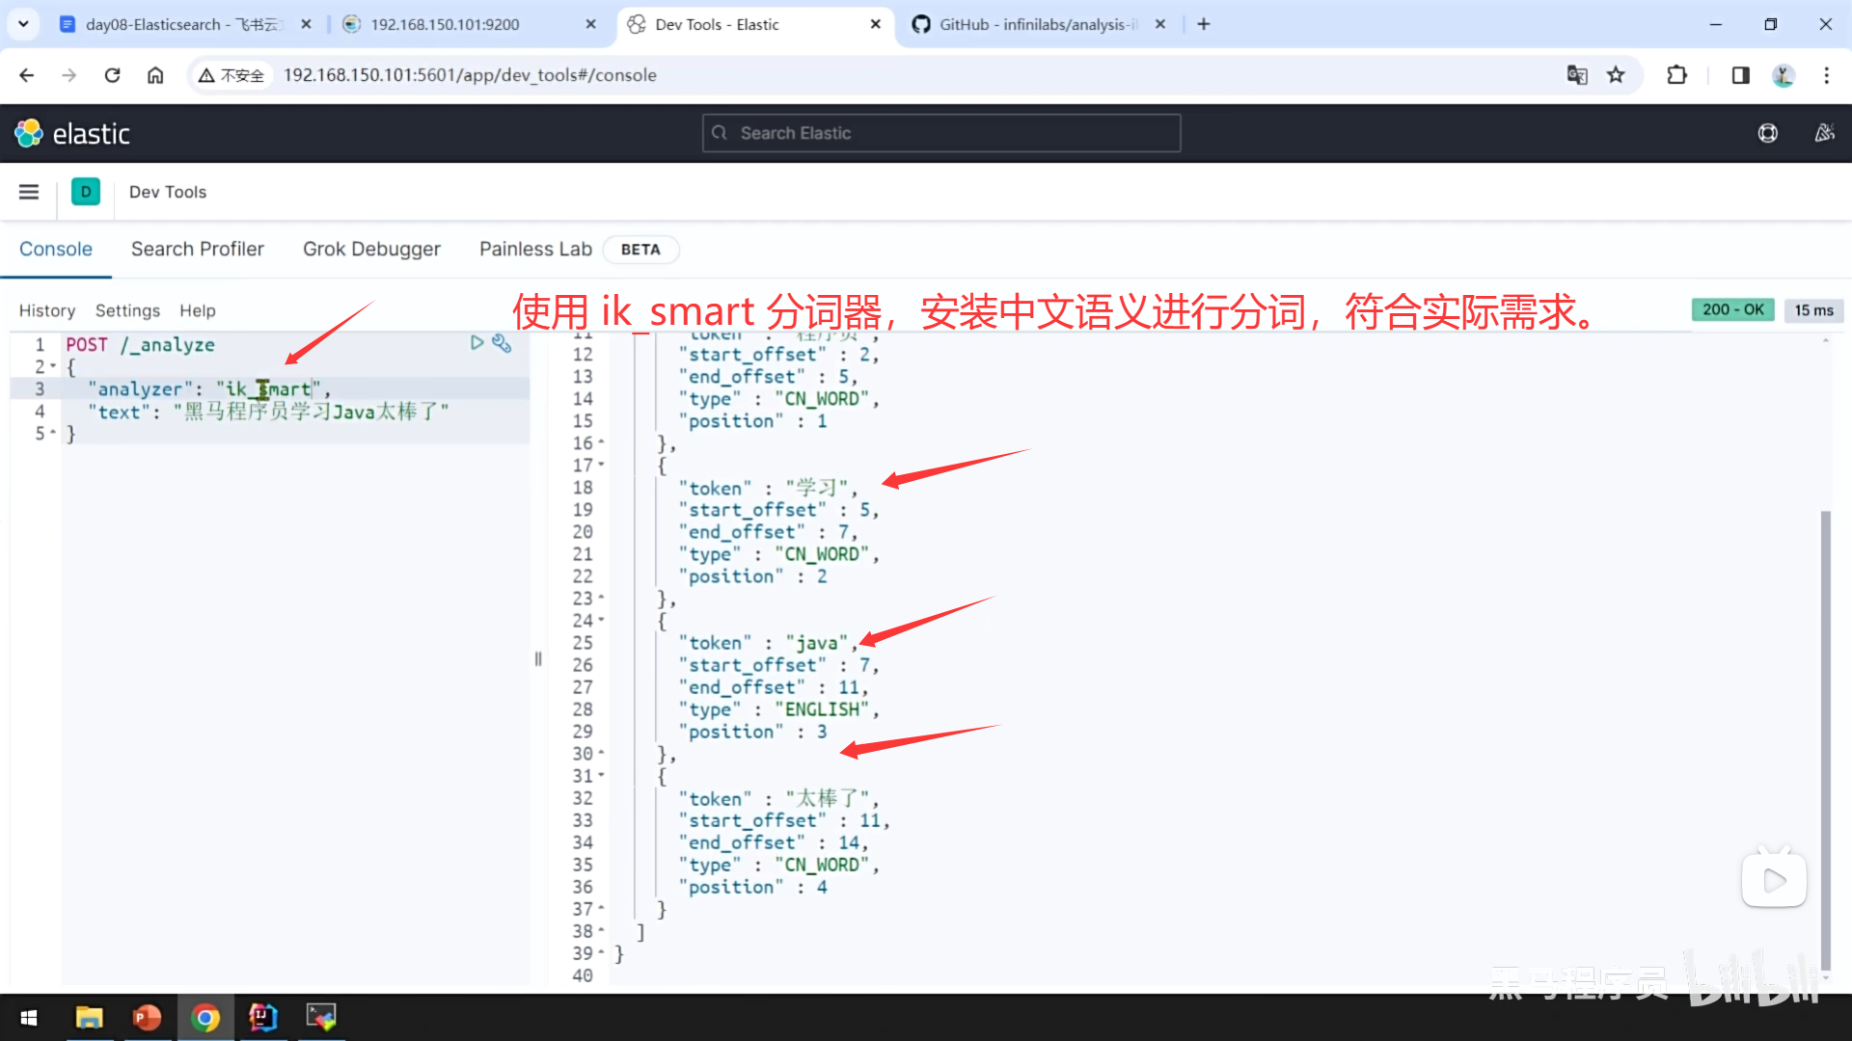This screenshot has height=1041, width=1852.
Task: Click the browser translate page icon
Action: 1577,75
